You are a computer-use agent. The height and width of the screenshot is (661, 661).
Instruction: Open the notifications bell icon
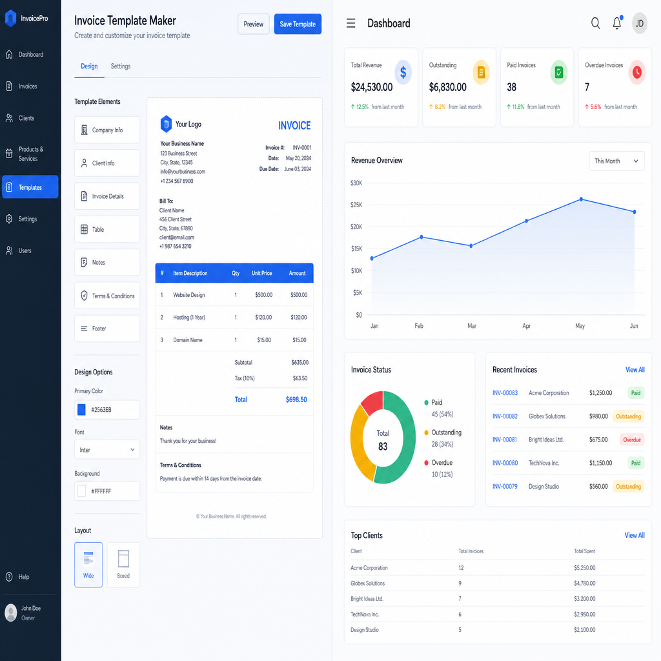coord(617,23)
